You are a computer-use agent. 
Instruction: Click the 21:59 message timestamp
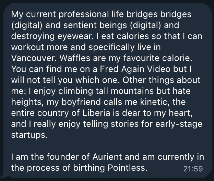193,169
